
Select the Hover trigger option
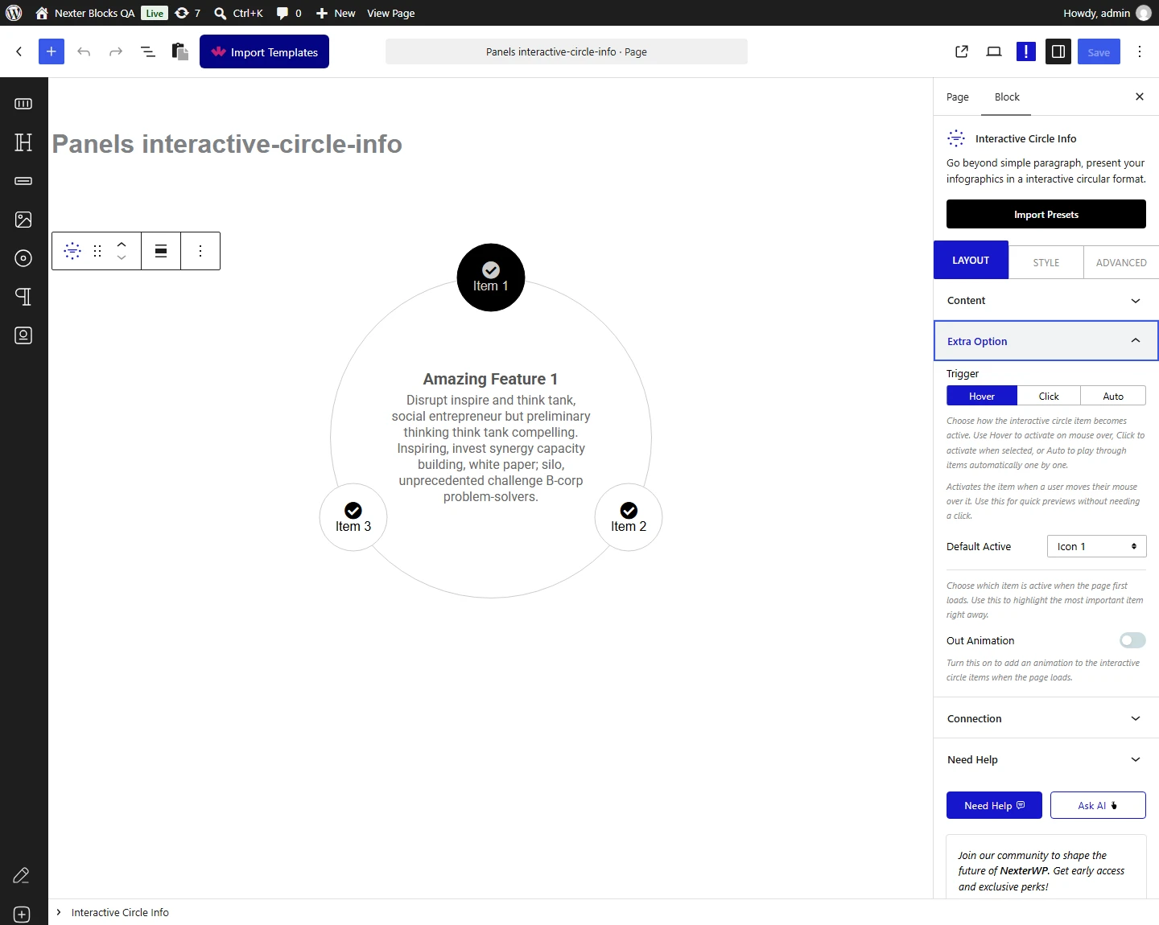pyautogui.click(x=982, y=396)
